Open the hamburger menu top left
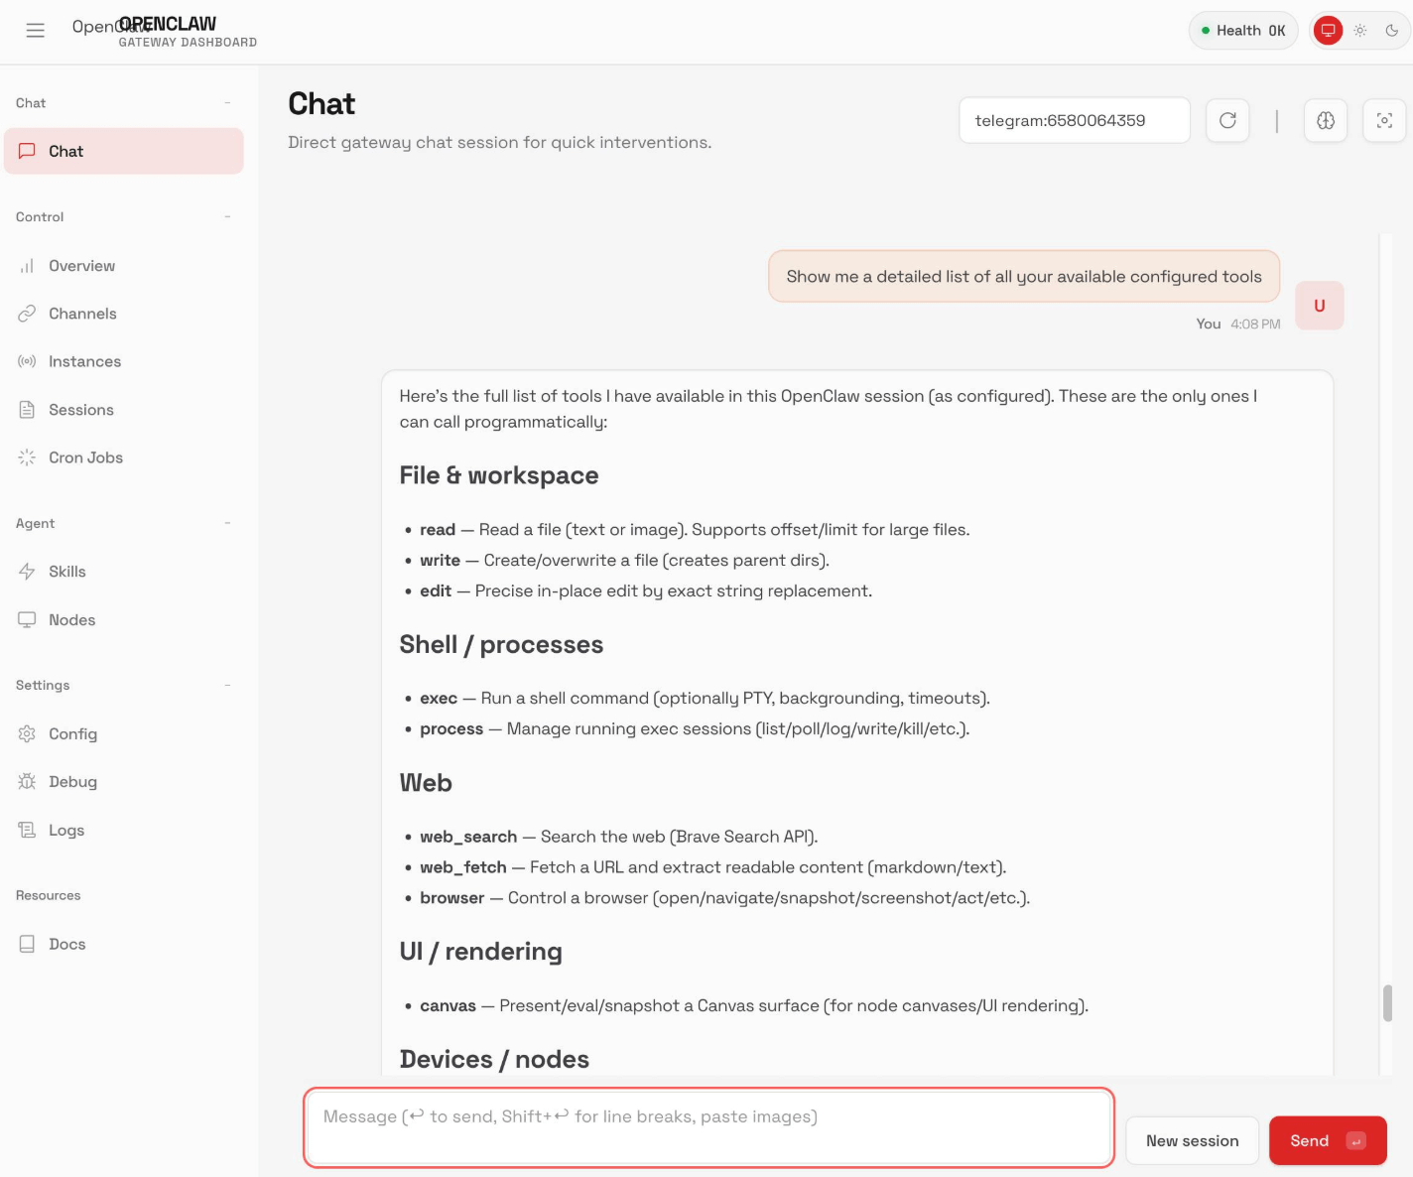 (35, 30)
